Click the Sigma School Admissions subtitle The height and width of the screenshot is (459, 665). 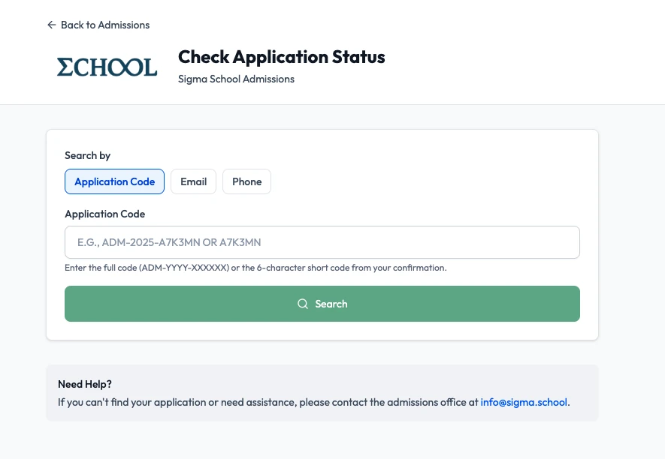click(x=236, y=79)
